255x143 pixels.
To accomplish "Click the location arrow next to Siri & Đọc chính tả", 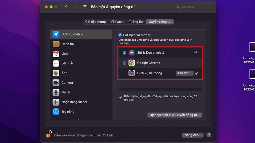I will click(196, 52).
